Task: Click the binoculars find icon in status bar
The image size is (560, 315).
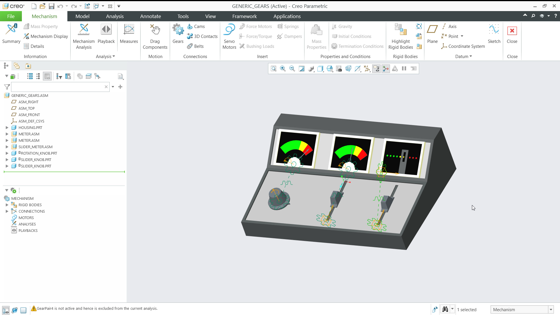Action: [x=445, y=309]
